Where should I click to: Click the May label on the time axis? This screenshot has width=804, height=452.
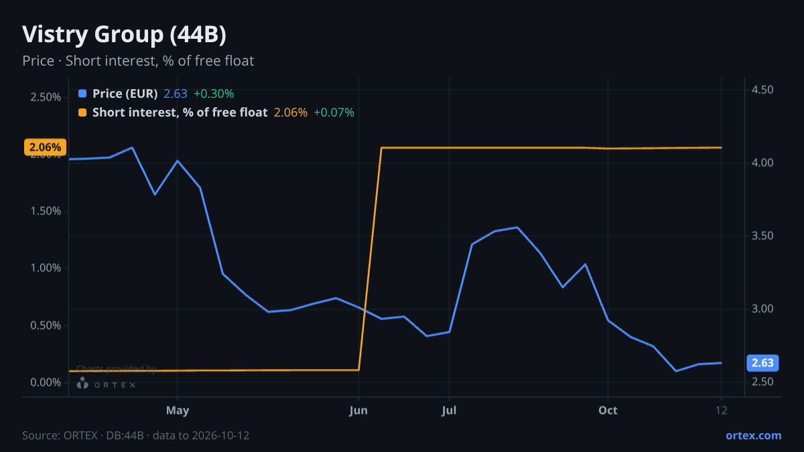(x=177, y=409)
